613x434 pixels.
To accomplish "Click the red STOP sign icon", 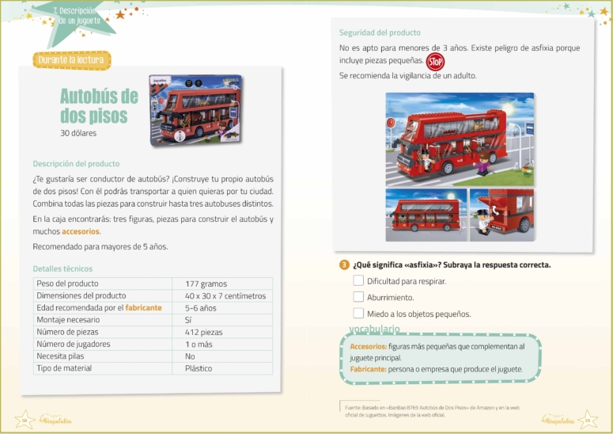I will tap(435, 62).
